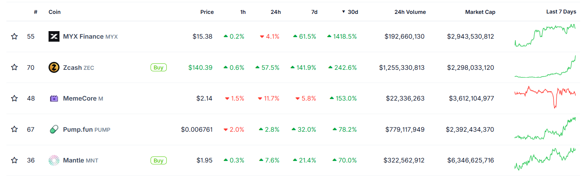Star MemeCore to add to watchlist
This screenshot has height=176, width=585.
tap(14, 98)
